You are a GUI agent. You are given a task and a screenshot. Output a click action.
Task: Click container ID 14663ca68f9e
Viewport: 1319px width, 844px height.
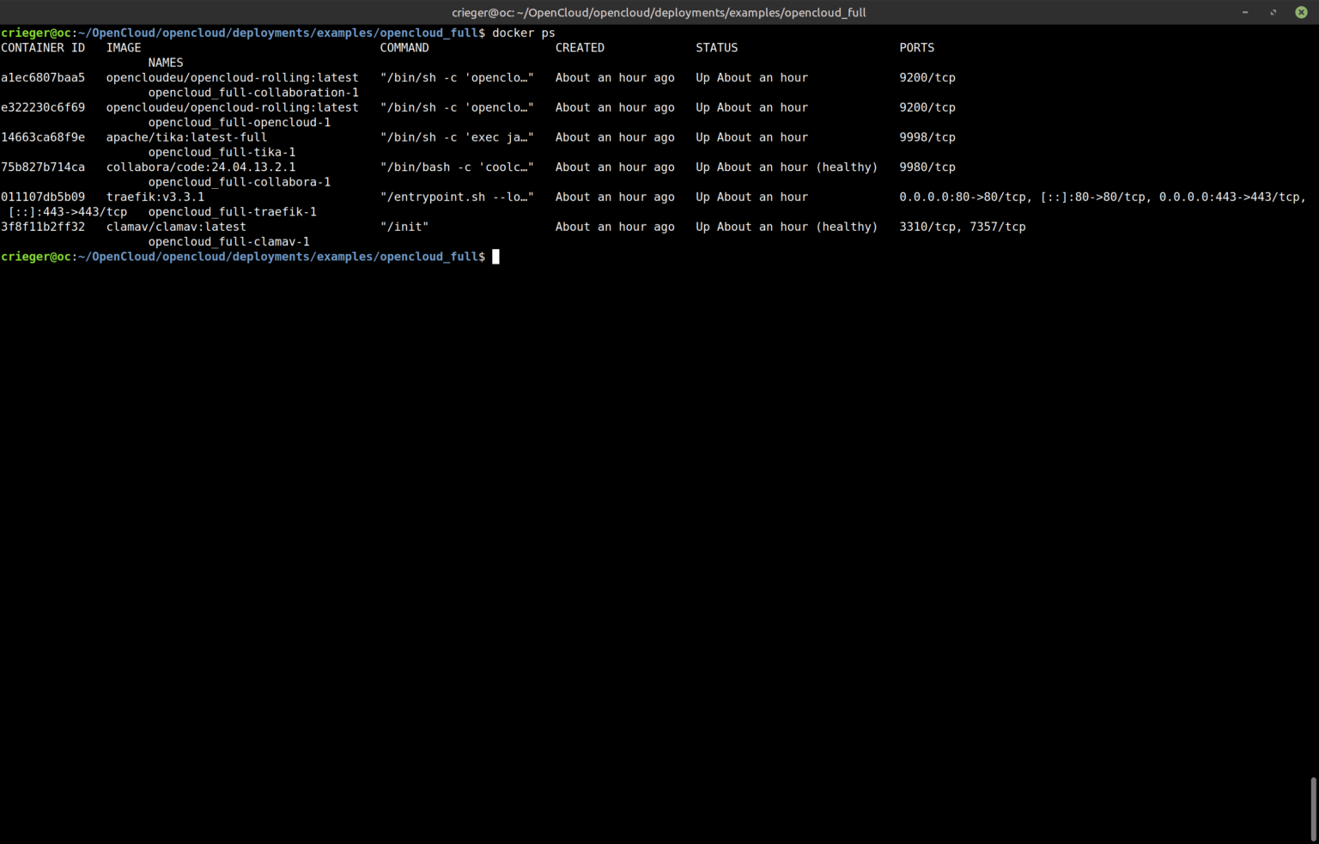[x=43, y=137]
